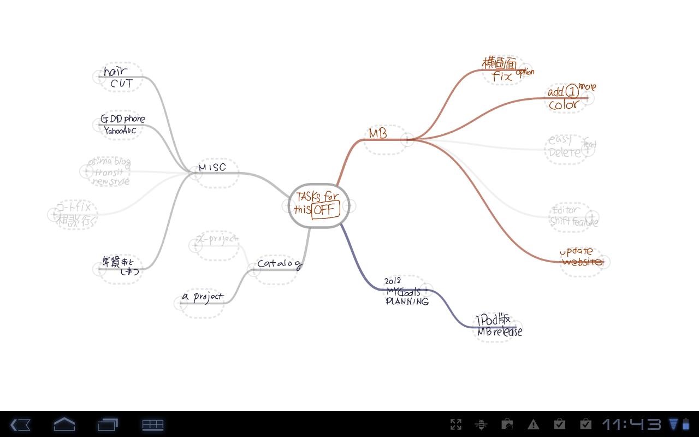The width and height of the screenshot is (699, 437).
Task: Go to the Android home screen
Action: click(x=64, y=424)
